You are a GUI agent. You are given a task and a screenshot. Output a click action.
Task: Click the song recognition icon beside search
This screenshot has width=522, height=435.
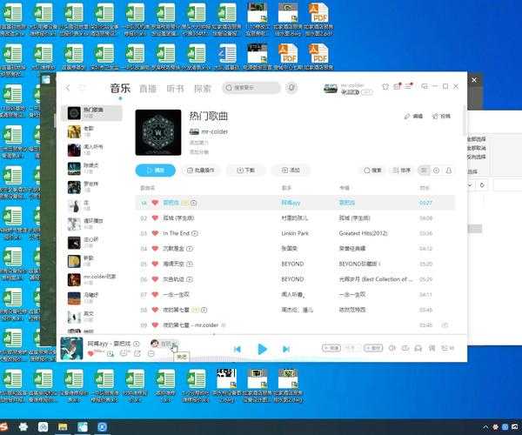point(291,88)
